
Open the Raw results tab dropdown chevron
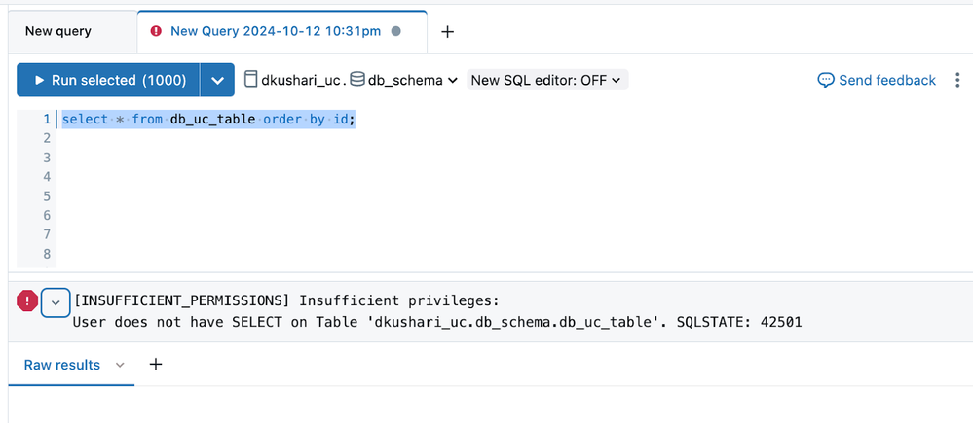click(120, 365)
